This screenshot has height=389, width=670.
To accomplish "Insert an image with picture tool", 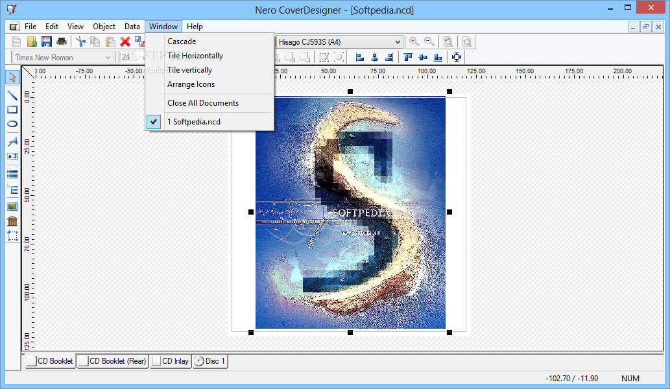I will [x=12, y=206].
